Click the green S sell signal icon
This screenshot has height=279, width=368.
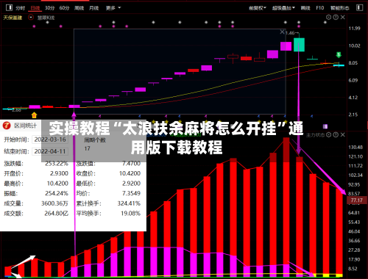tap(339, 54)
